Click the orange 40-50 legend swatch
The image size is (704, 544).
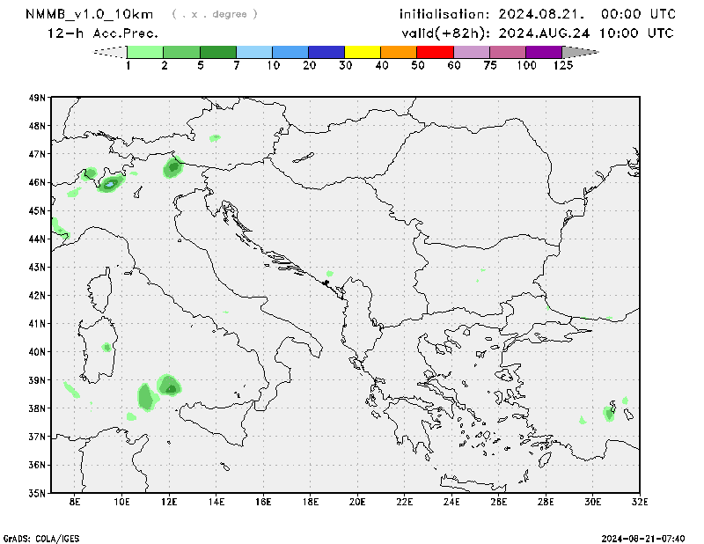399,52
